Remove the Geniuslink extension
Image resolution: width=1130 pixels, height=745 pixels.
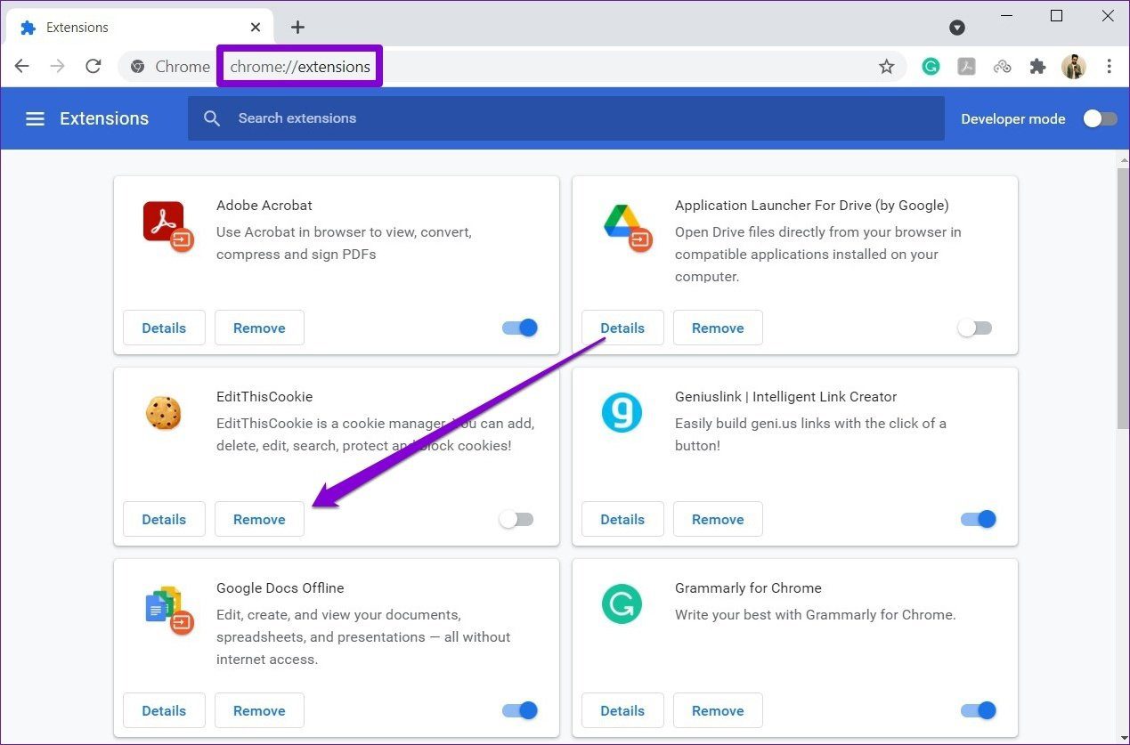(718, 519)
